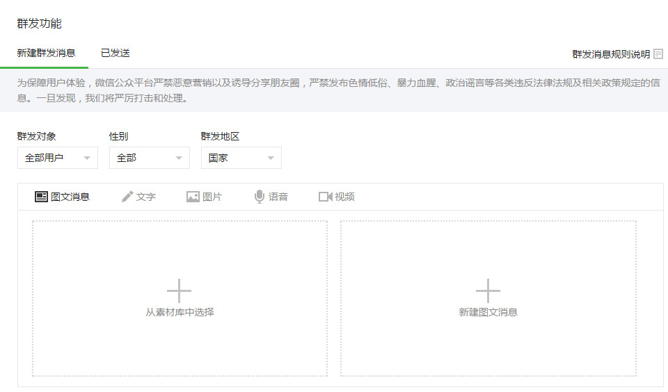Screen dimensions: 668x392
Task: Click the 图文消息 news icon
Action: pyautogui.click(x=41, y=197)
